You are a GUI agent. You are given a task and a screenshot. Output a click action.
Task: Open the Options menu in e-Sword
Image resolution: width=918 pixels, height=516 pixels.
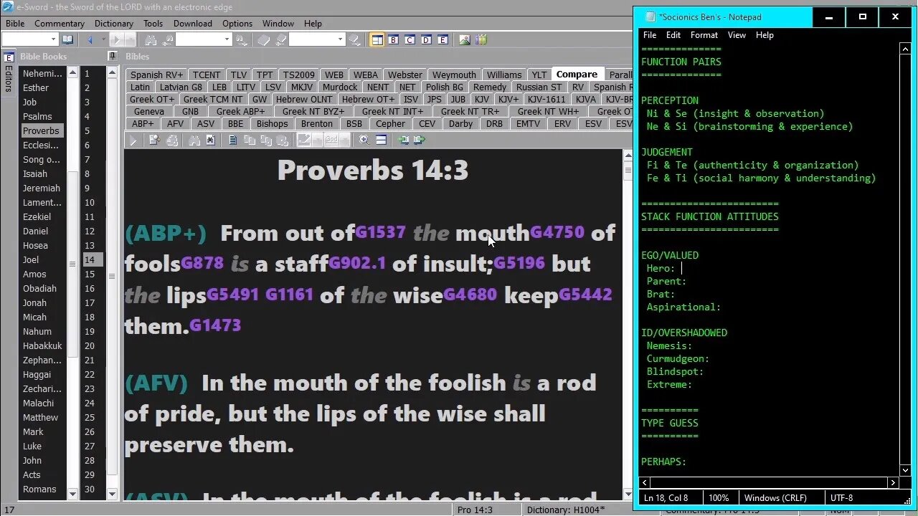[x=237, y=24]
